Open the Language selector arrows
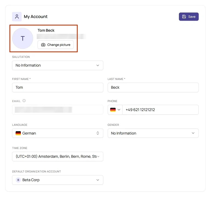This screenshot has height=197, width=211. point(98,133)
